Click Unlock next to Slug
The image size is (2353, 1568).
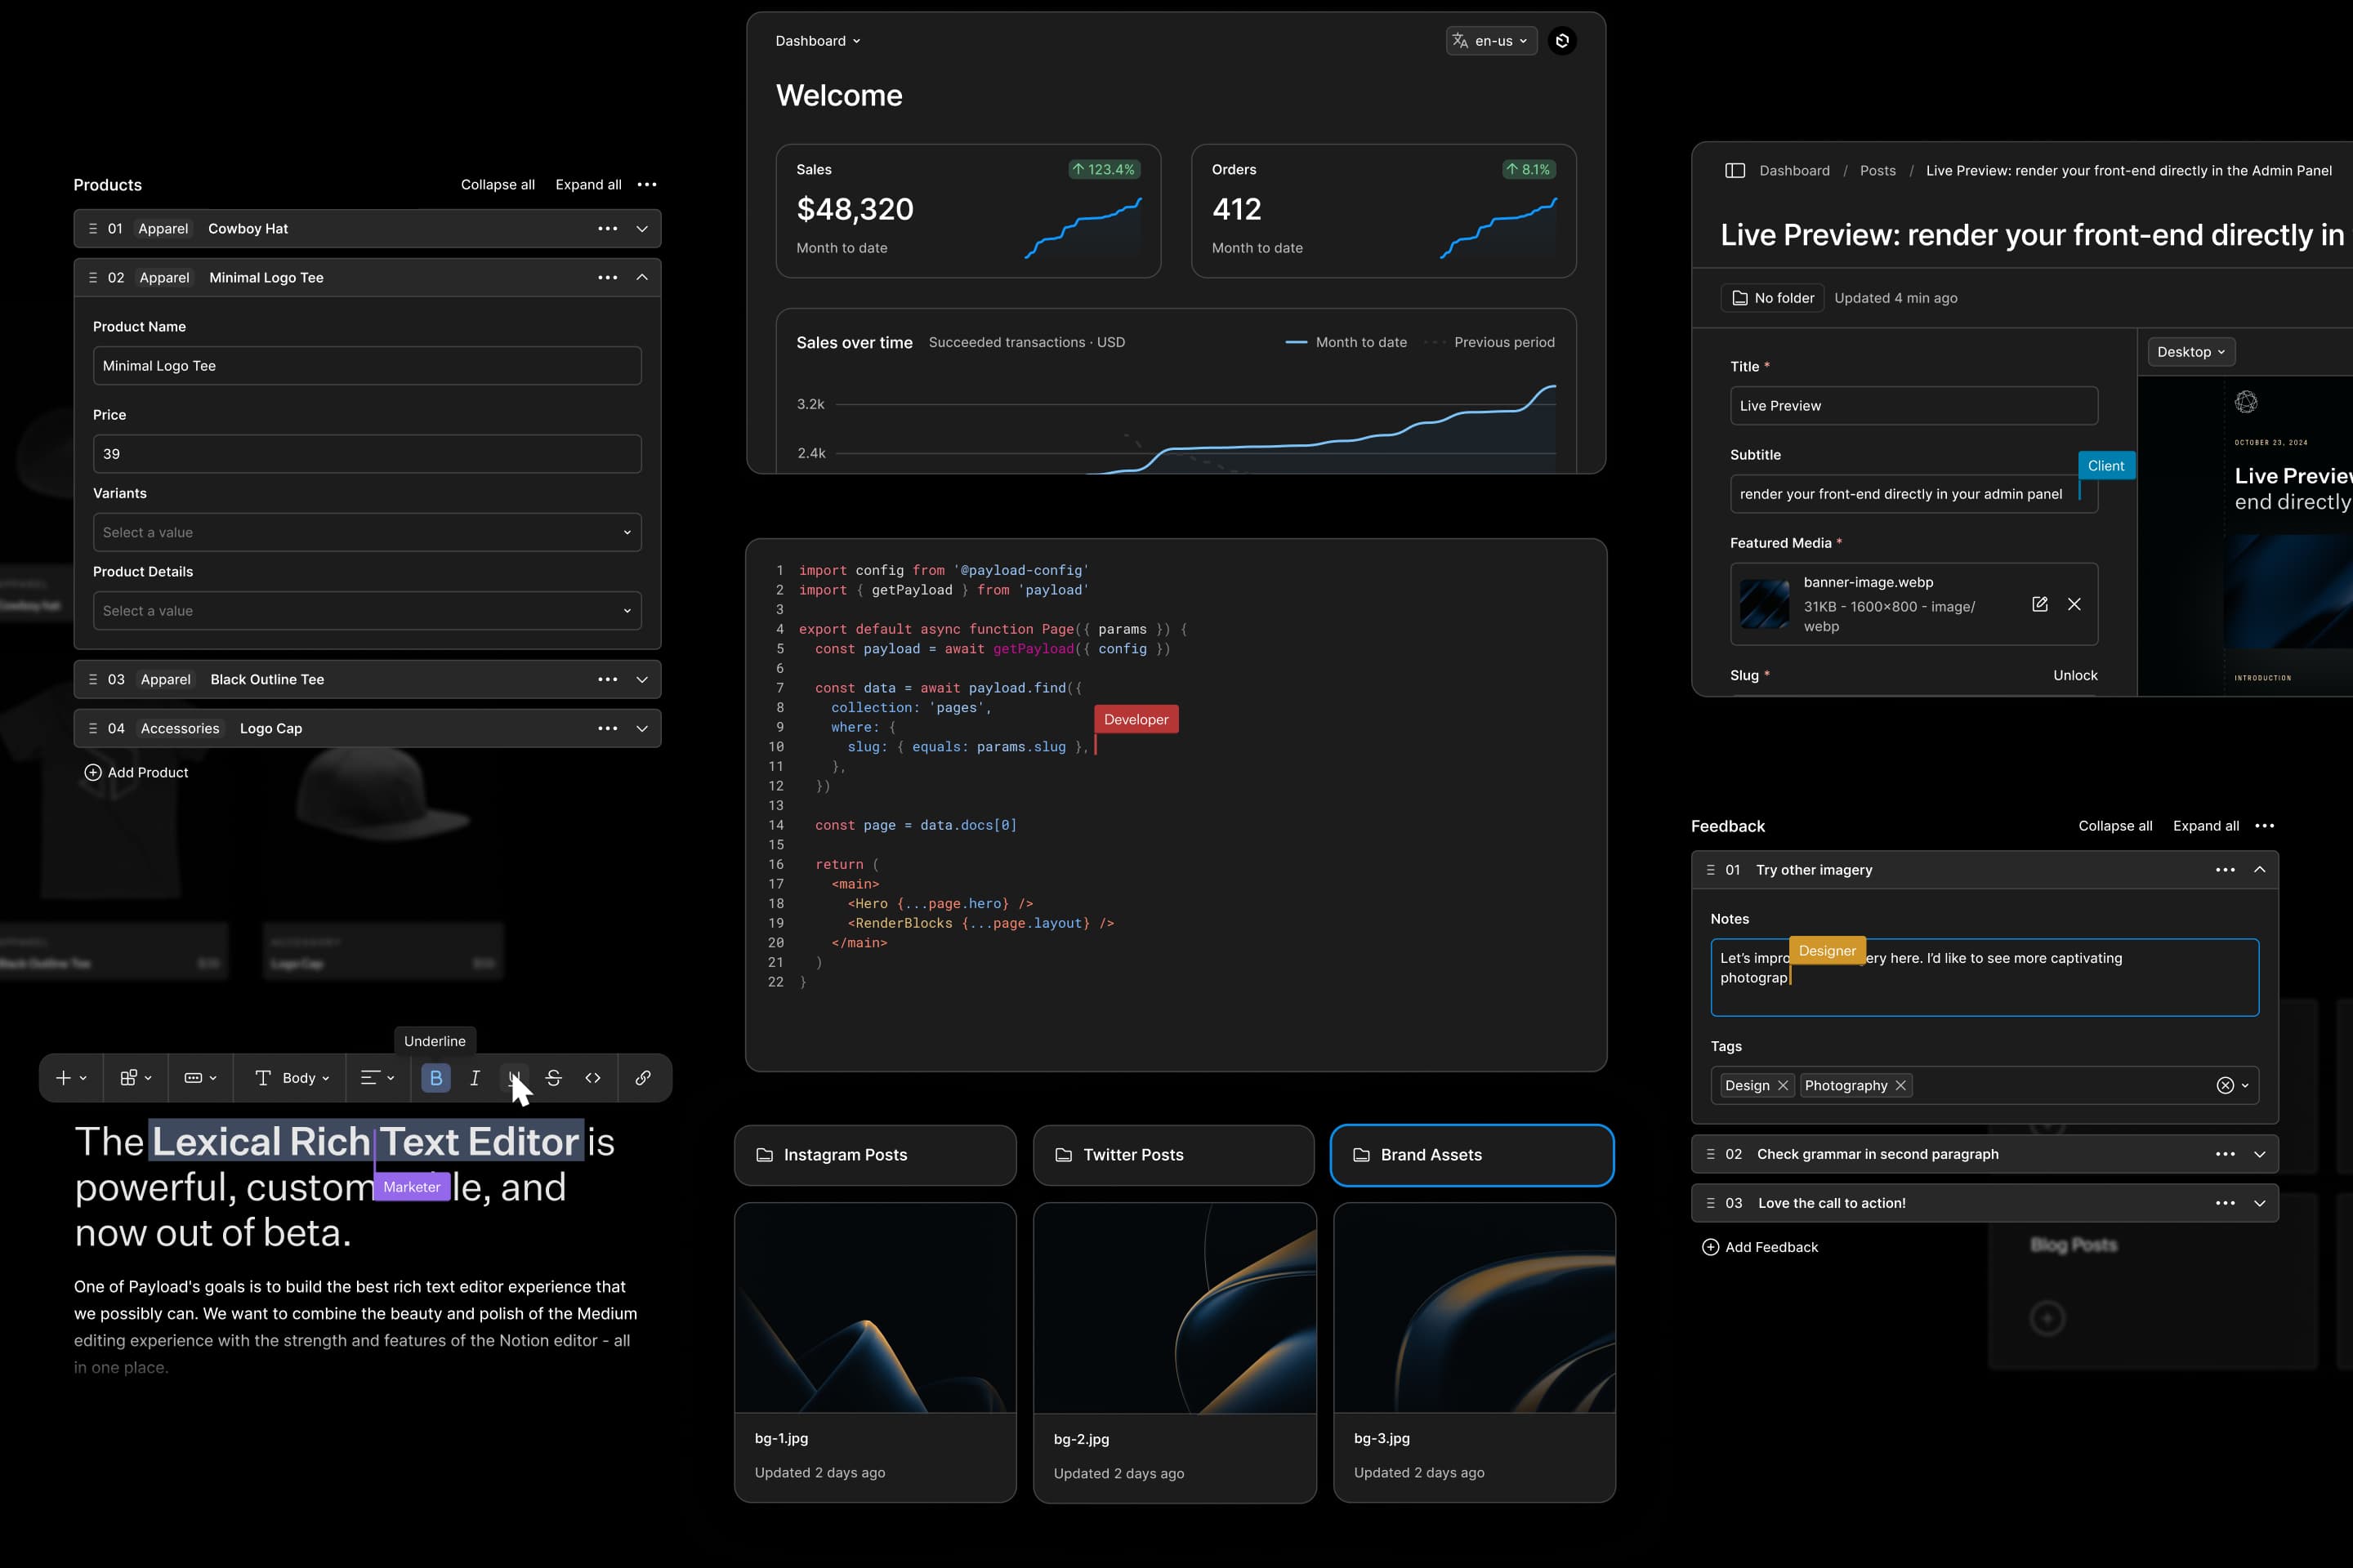2075,676
